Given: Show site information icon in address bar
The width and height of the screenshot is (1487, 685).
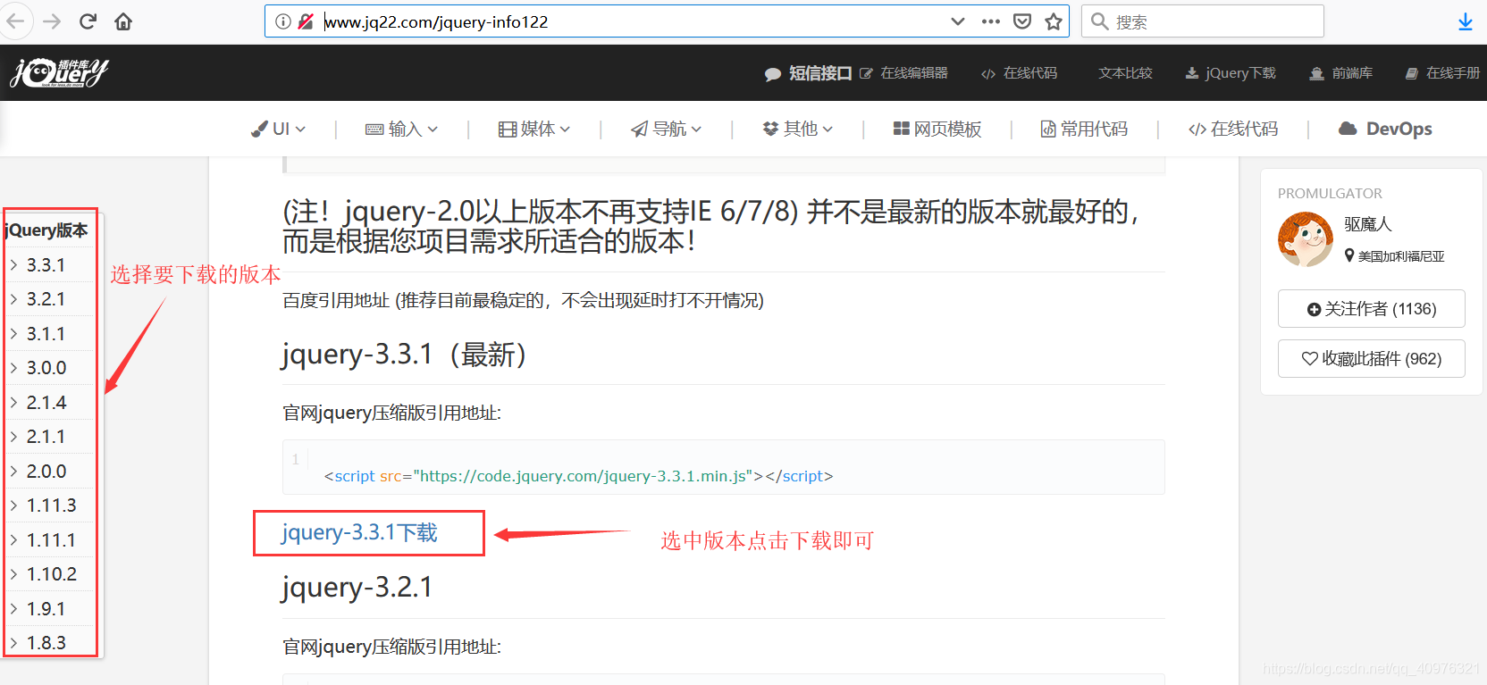Looking at the screenshot, I should click(283, 21).
